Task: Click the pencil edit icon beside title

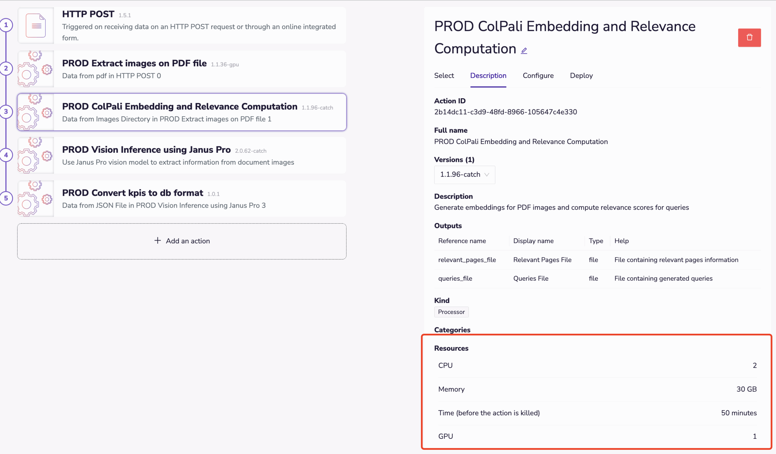Action: (524, 51)
